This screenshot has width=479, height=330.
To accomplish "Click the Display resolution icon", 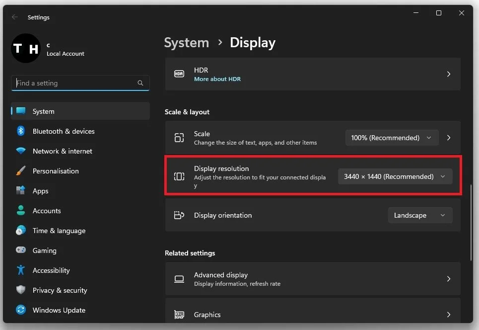I will coord(179,176).
